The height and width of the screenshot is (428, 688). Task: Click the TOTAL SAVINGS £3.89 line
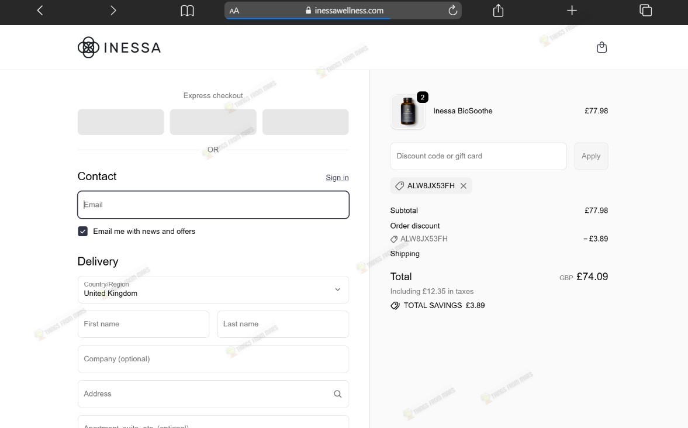pyautogui.click(x=437, y=306)
